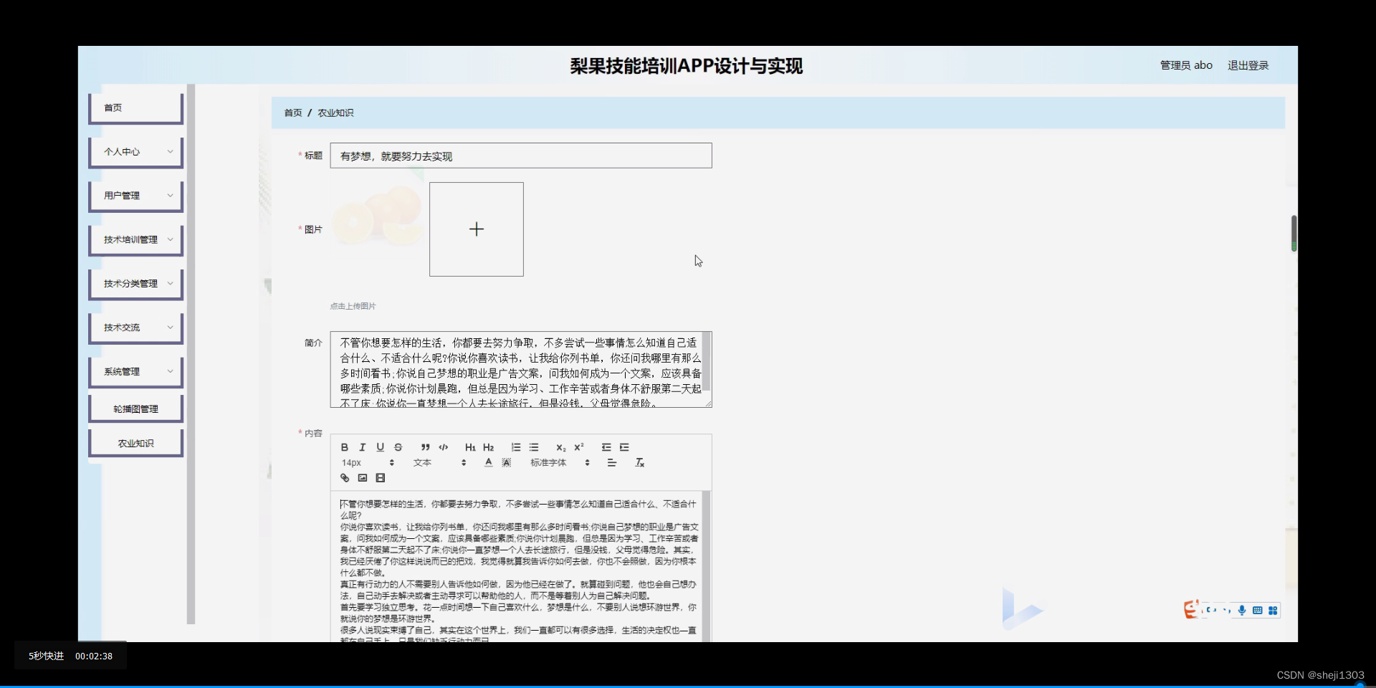Image resolution: width=1376 pixels, height=688 pixels.
Task: Apply superscript with the x² icon
Action: 579,447
